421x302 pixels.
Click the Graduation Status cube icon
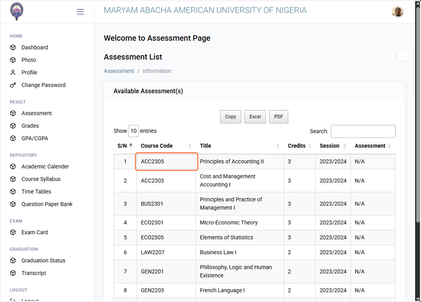13,261
